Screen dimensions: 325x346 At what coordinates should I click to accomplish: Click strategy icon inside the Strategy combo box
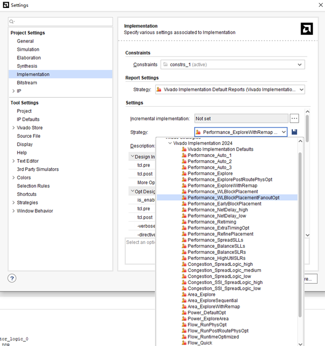click(198, 132)
